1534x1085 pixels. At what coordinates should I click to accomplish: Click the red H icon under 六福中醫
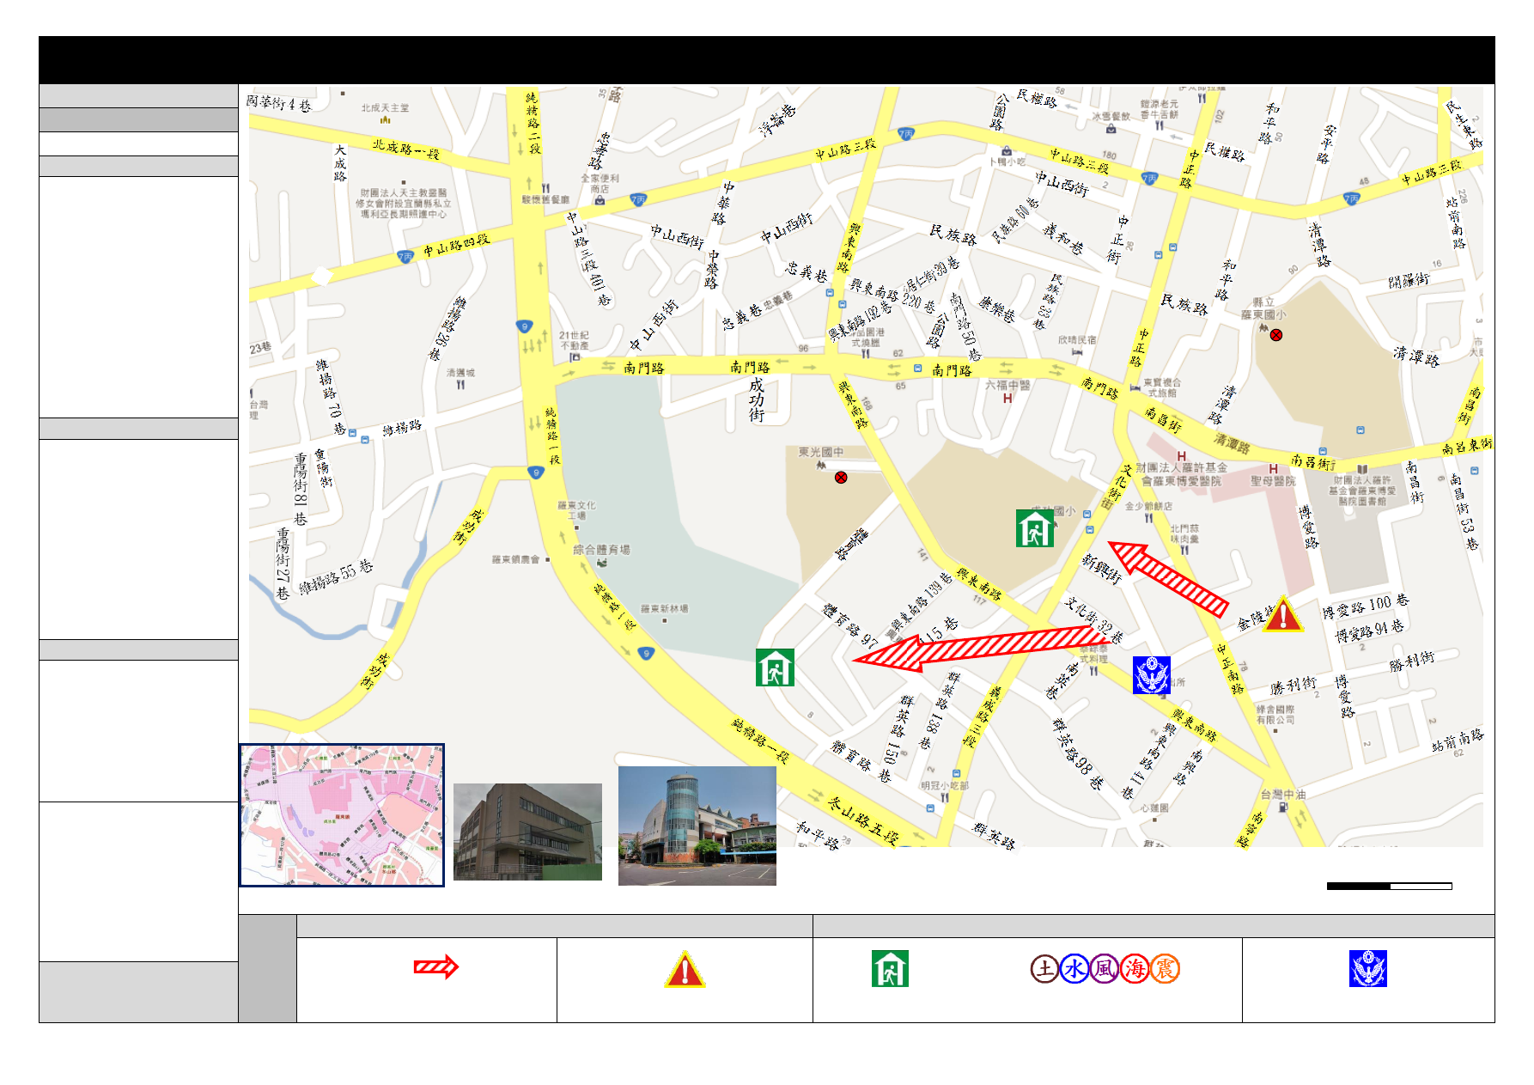pos(1007,399)
